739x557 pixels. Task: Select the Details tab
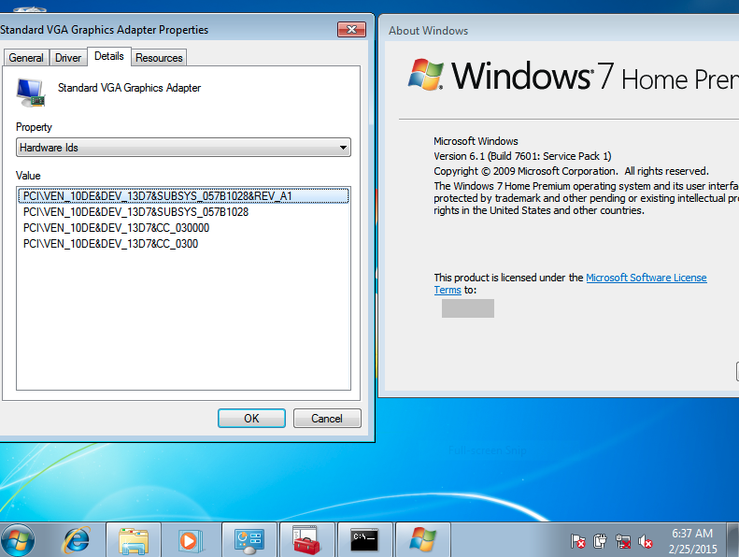pos(109,56)
